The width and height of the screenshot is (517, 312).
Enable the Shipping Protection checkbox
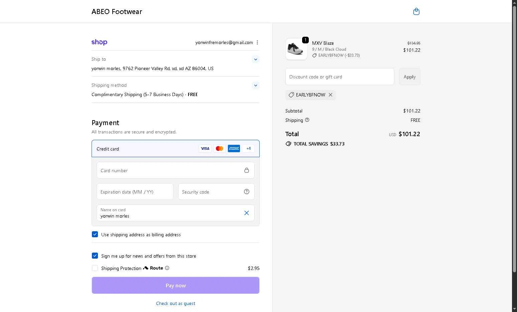95,268
